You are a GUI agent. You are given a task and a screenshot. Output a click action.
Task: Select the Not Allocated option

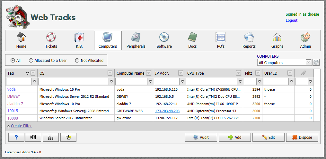(x=77, y=60)
